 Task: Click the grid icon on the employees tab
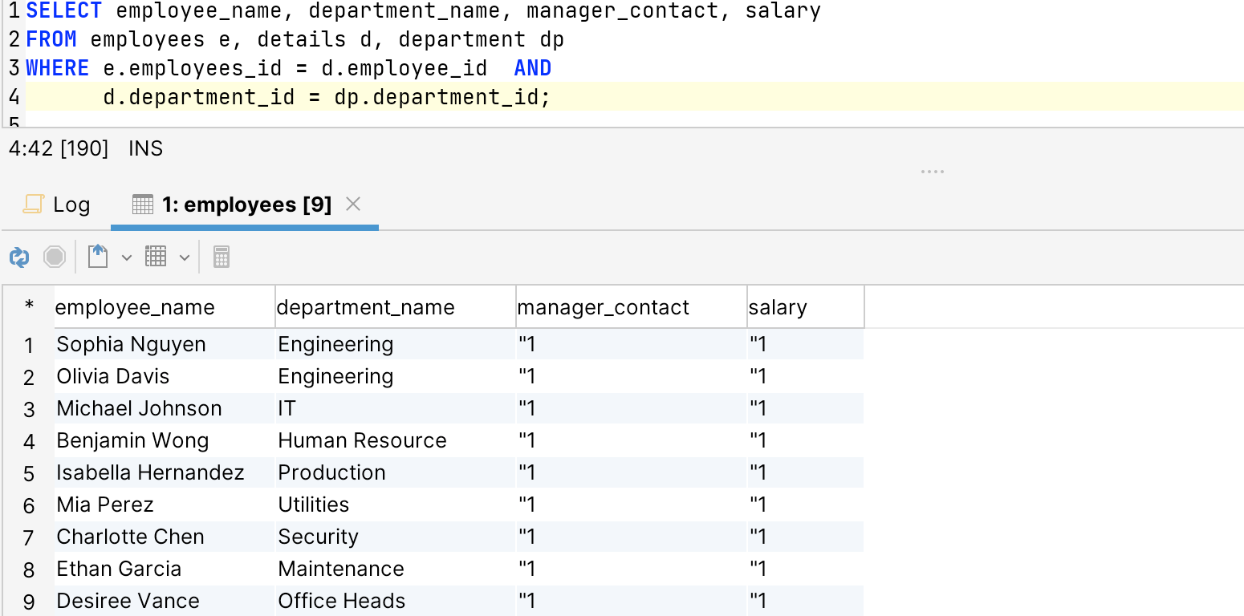(x=142, y=204)
